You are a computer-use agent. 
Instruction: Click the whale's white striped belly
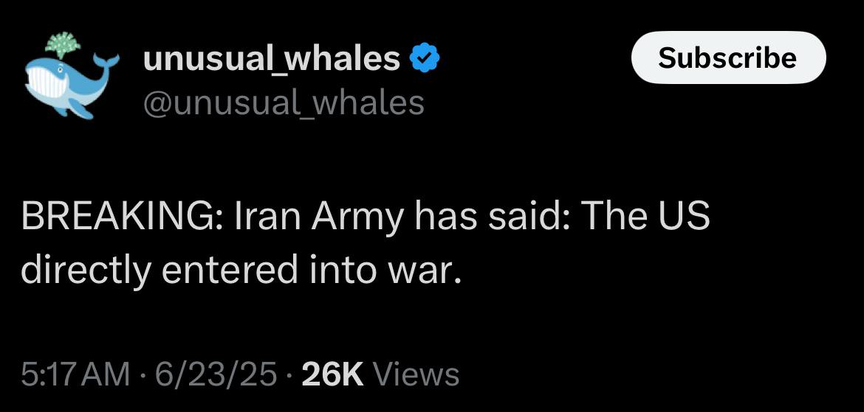(47, 83)
